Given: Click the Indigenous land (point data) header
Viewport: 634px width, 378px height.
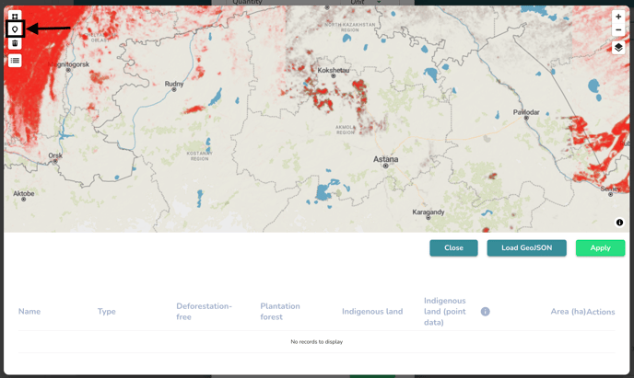Looking at the screenshot, I should [x=445, y=312].
